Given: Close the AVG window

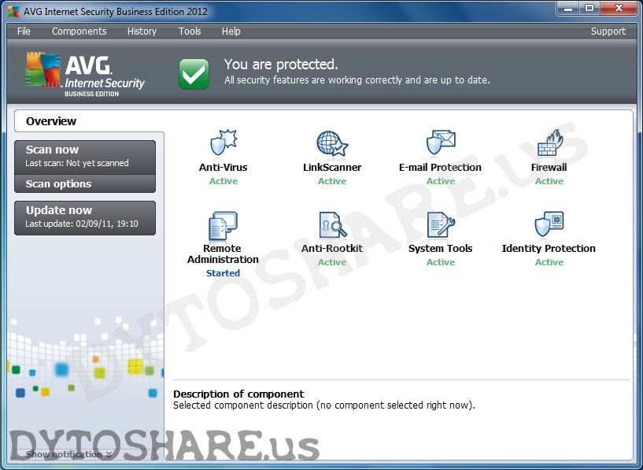Looking at the screenshot, I should (619, 8).
